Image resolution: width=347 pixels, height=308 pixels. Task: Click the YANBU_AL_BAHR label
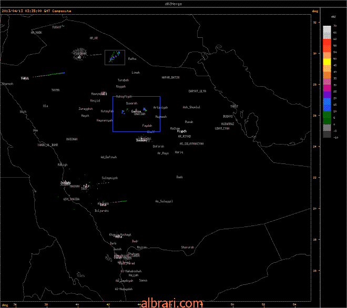pyautogui.click(x=47, y=145)
